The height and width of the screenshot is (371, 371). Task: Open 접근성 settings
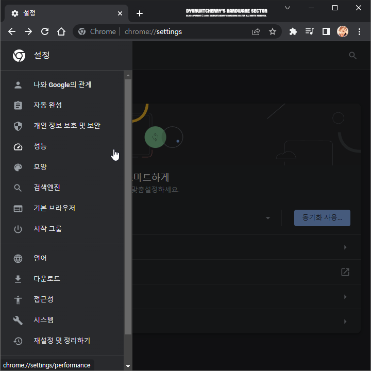point(62,299)
